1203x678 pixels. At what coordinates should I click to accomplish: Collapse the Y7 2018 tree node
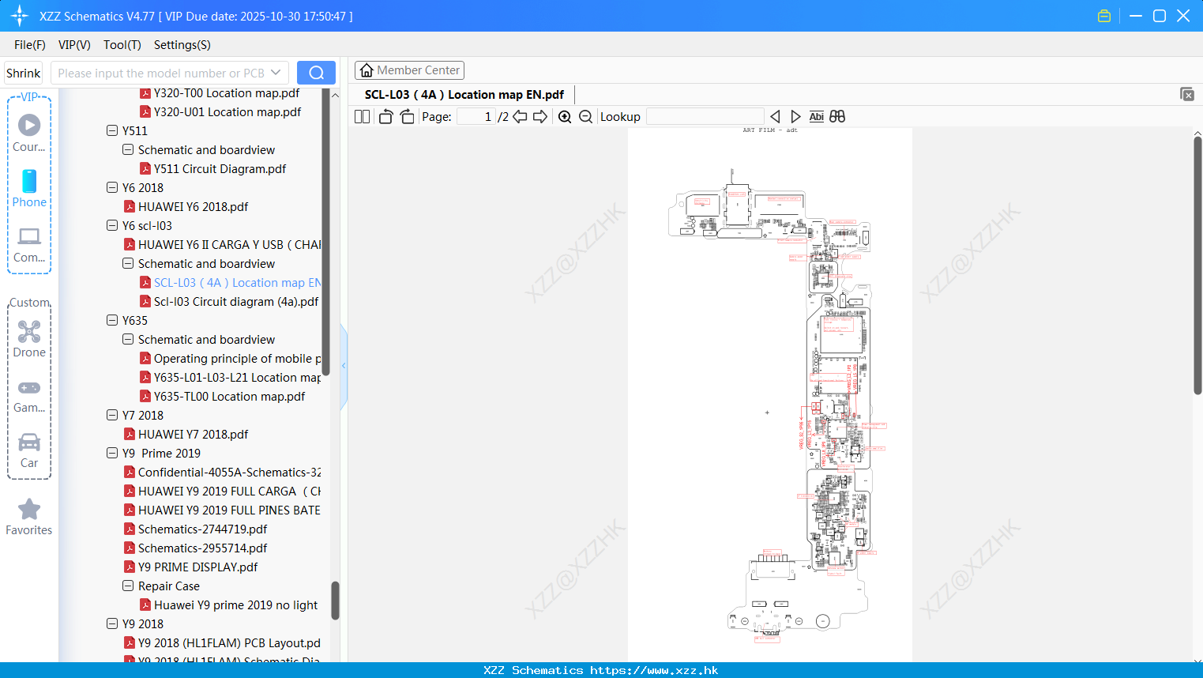[x=112, y=415]
